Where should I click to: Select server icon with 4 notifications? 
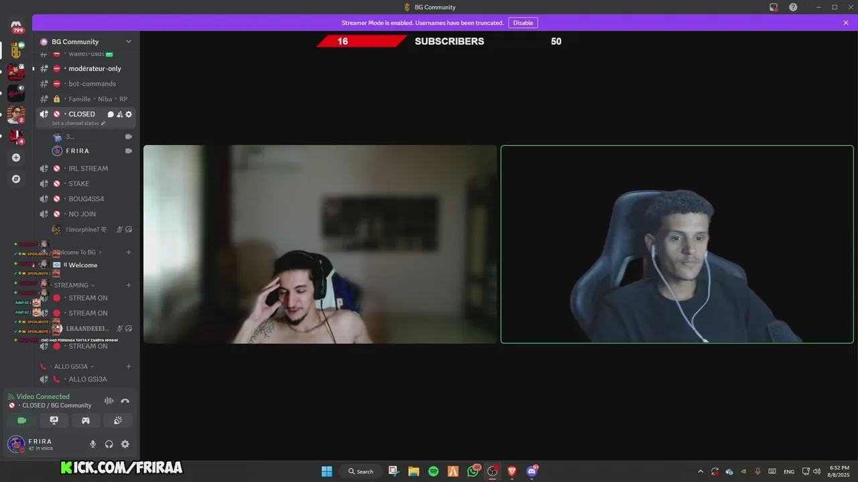pyautogui.click(x=16, y=136)
